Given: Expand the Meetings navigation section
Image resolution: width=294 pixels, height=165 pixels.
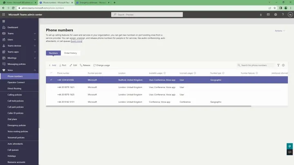Looking at the screenshot, I should tap(35, 58).
